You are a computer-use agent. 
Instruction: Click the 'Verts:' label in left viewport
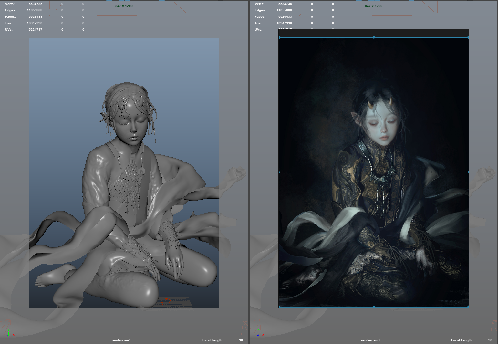[10, 4]
